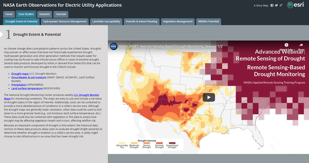The image size is (309, 163).
Task: Click section heading Drought Extent & Potential
Action: pyautogui.click(x=37, y=35)
